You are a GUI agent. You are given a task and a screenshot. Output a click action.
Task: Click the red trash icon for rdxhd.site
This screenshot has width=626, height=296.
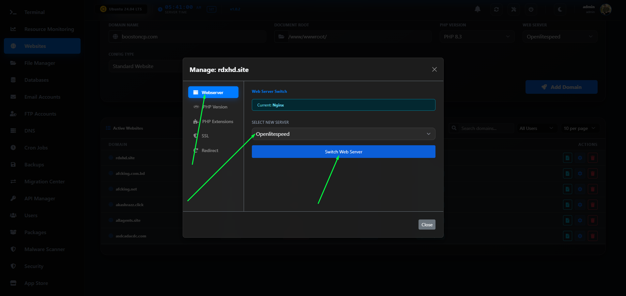[x=592, y=158]
